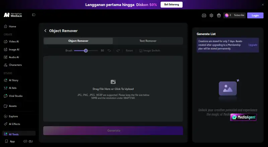Click the Beli Sekarang promo button
Viewport: 268px width, 147px height.
pos(172,5)
